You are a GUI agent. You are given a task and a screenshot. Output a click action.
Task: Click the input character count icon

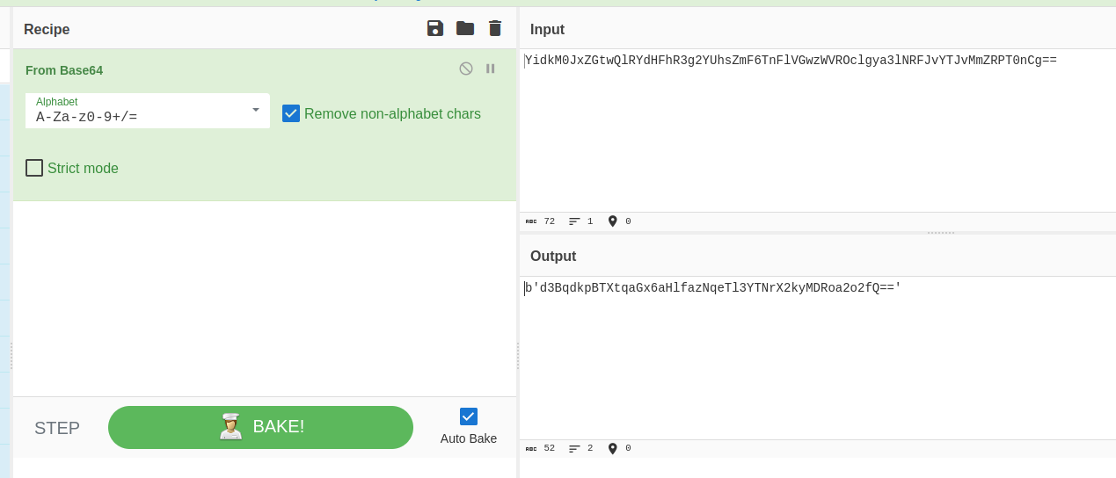[x=531, y=221]
